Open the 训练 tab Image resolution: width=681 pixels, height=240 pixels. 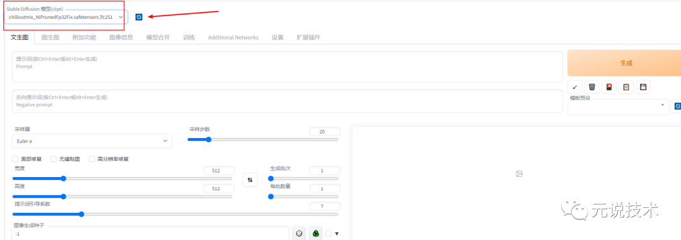[x=189, y=37]
